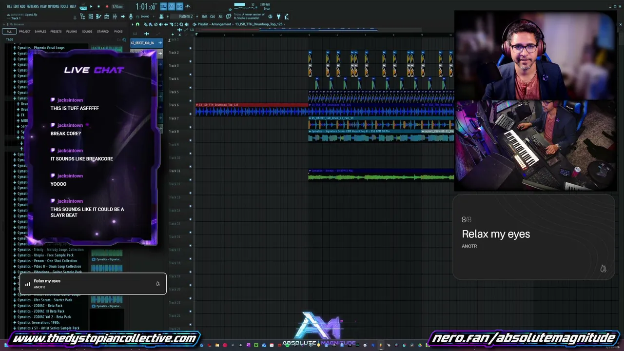Viewport: 624px width, 351px height.
Task: Open the (none) snap selector
Action: pyautogui.click(x=145, y=17)
